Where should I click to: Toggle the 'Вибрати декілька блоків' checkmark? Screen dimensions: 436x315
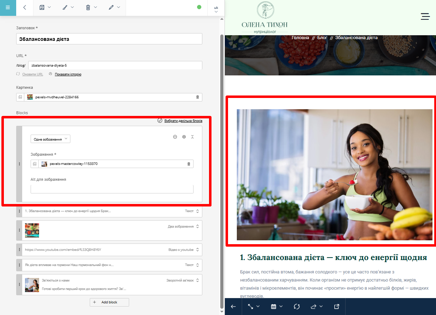pyautogui.click(x=160, y=121)
